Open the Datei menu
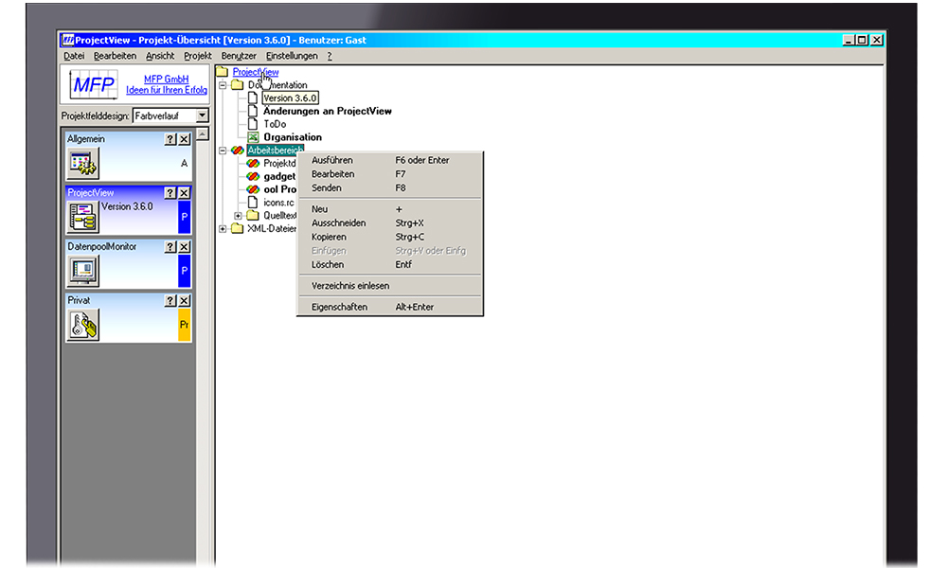The image size is (947, 568). point(74,56)
